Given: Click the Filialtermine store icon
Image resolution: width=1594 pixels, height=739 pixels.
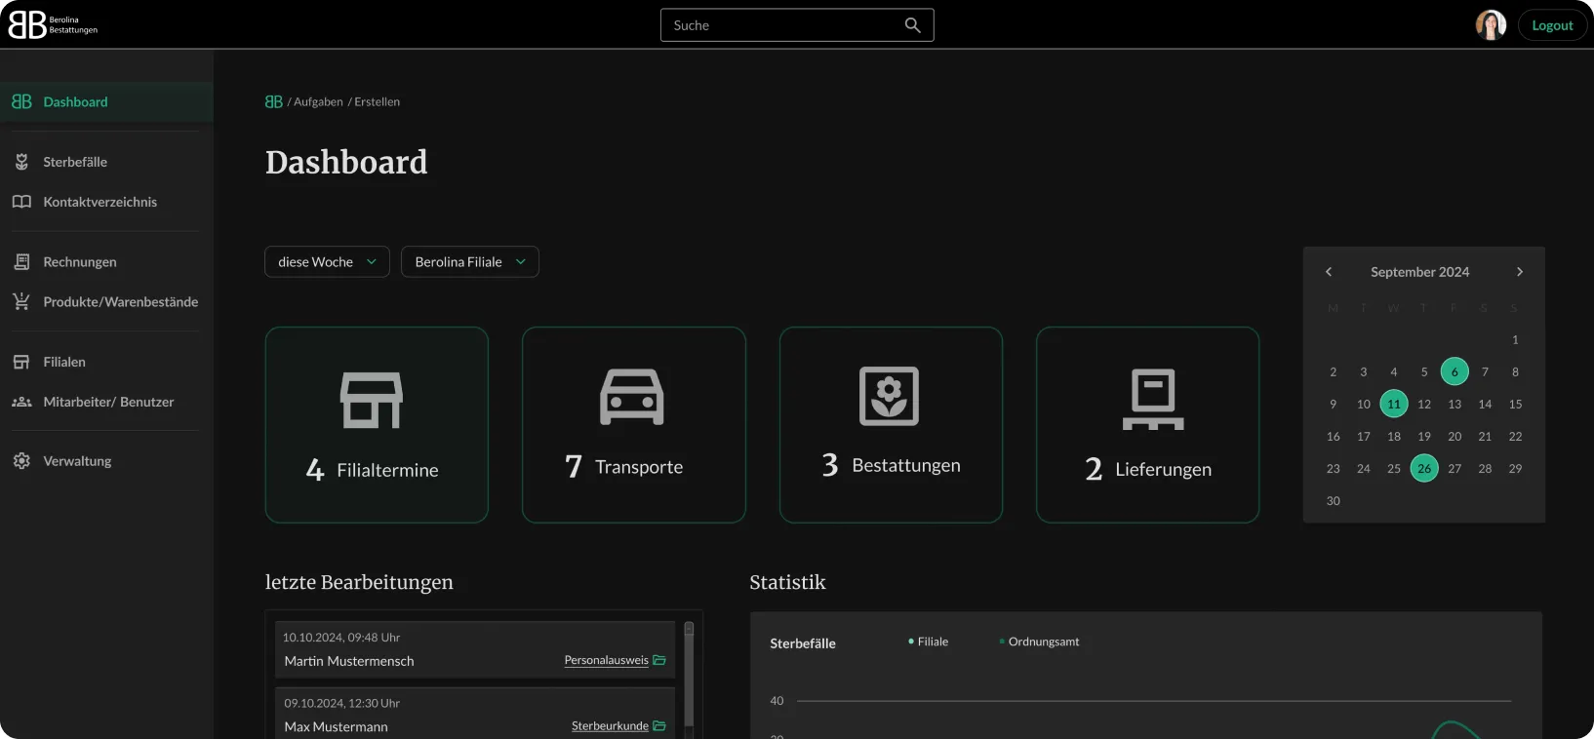Looking at the screenshot, I should (372, 400).
